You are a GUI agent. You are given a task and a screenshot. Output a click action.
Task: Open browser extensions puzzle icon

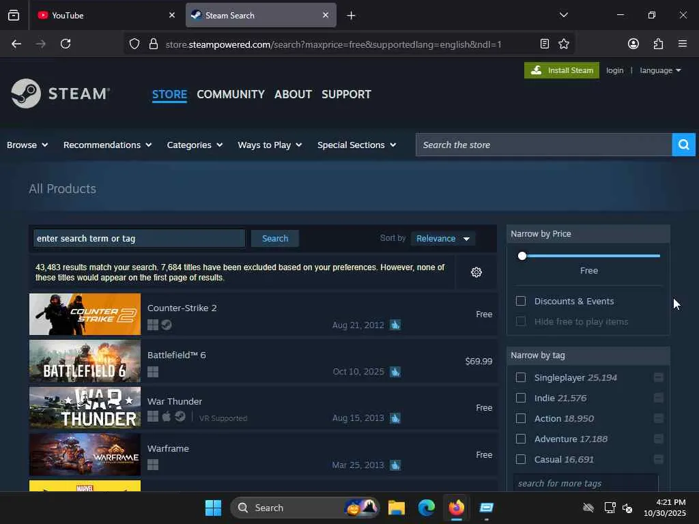coord(658,44)
